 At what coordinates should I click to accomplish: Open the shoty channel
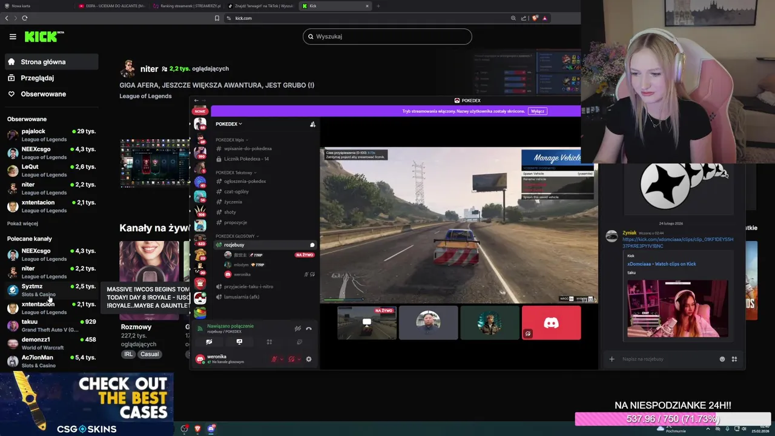(x=265, y=212)
